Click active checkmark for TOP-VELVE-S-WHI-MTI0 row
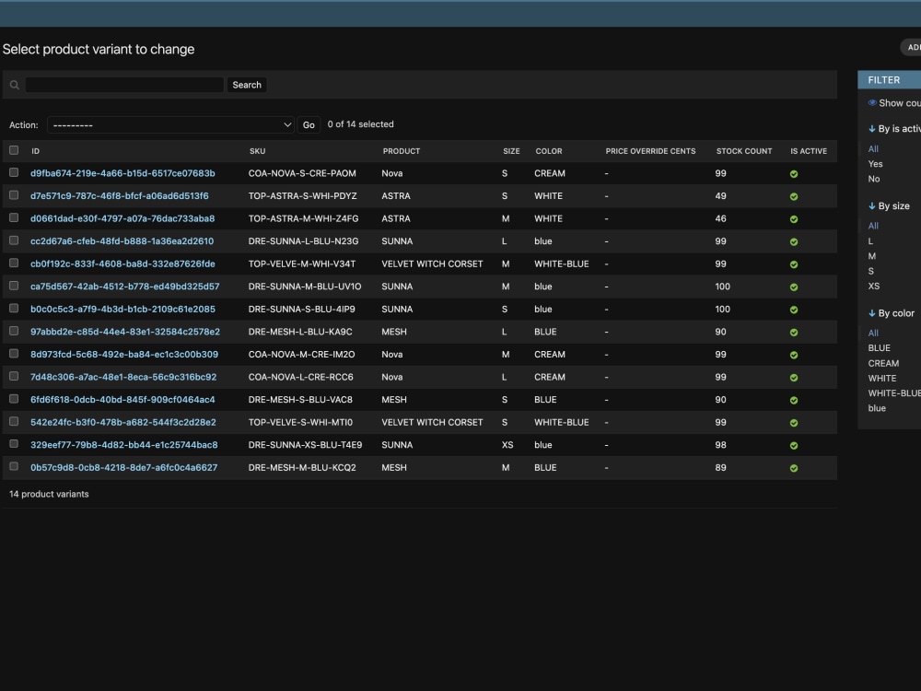This screenshot has height=691, width=921. [794, 423]
